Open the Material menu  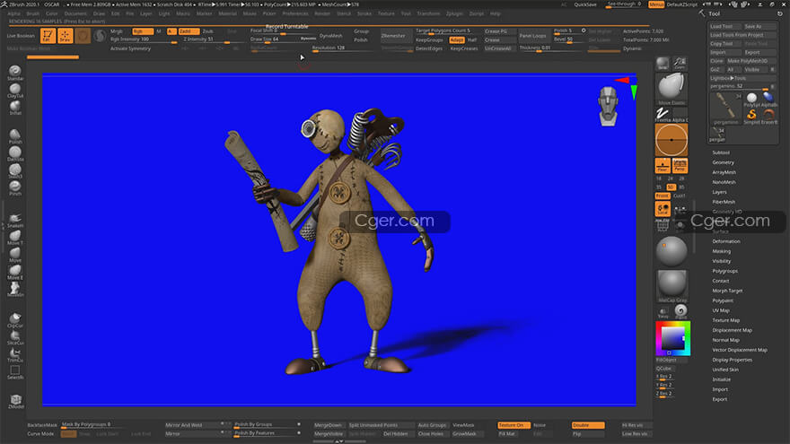228,13
